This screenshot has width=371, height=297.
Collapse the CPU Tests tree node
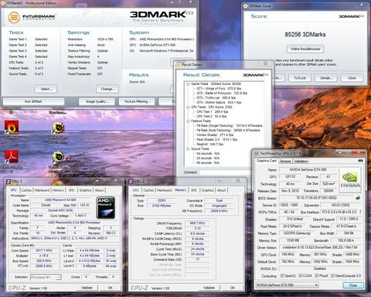(x=188, y=107)
